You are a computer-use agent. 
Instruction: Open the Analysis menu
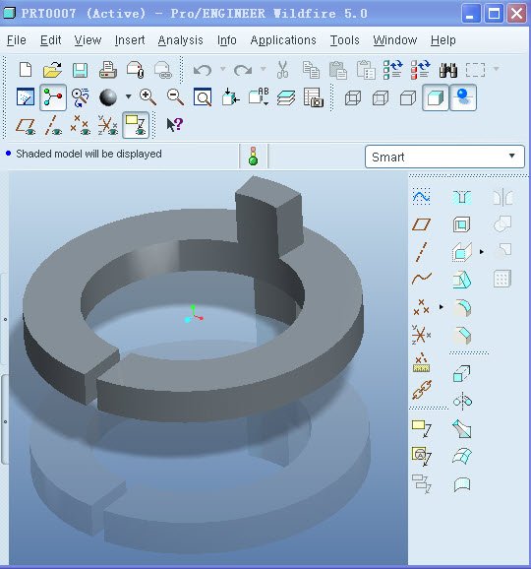(x=181, y=40)
